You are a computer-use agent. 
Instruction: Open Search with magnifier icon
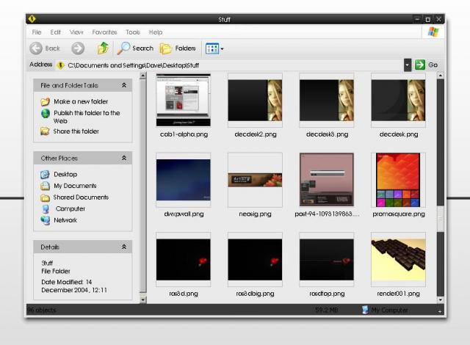click(x=123, y=48)
